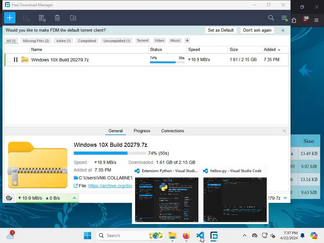Add a new tag filter with plus
The height and width of the screenshot is (243, 324).
(x=187, y=40)
